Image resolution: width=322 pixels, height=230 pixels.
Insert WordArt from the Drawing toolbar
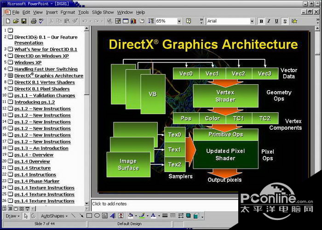[113, 216]
